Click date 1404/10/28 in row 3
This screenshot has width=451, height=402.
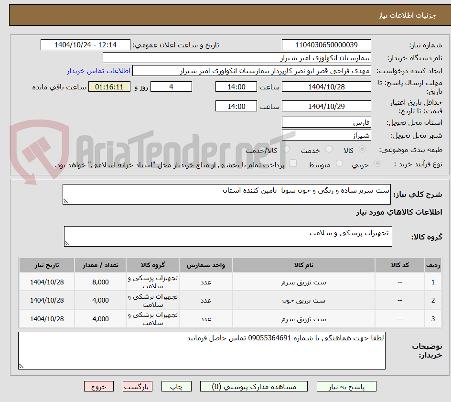(47, 319)
